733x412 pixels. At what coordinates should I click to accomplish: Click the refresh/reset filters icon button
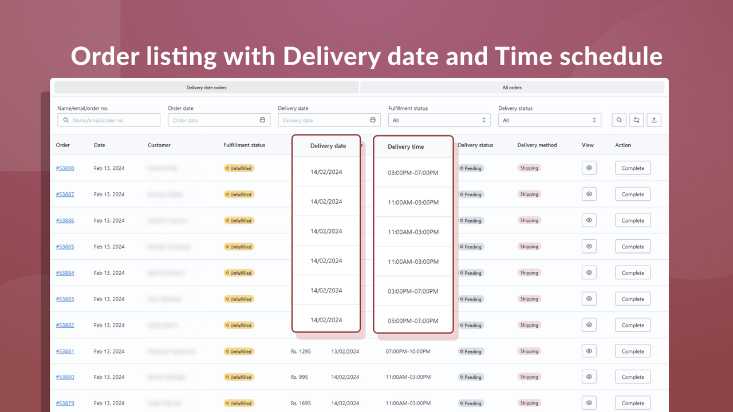[636, 120]
